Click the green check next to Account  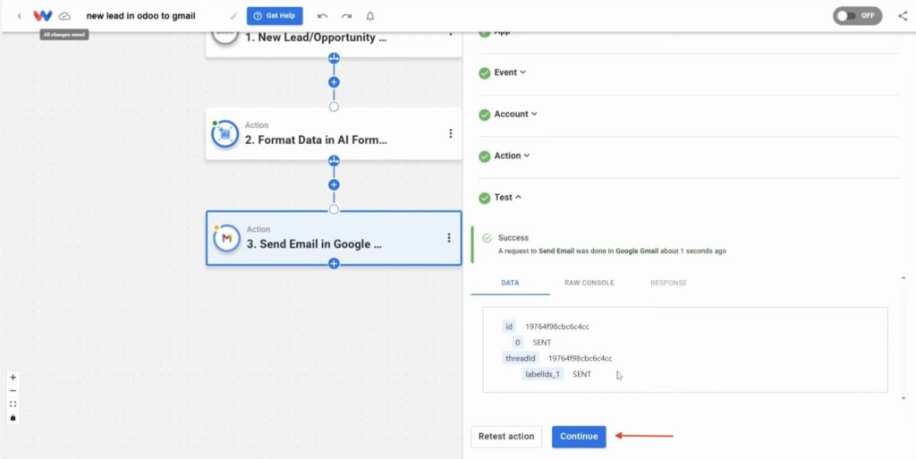click(484, 115)
